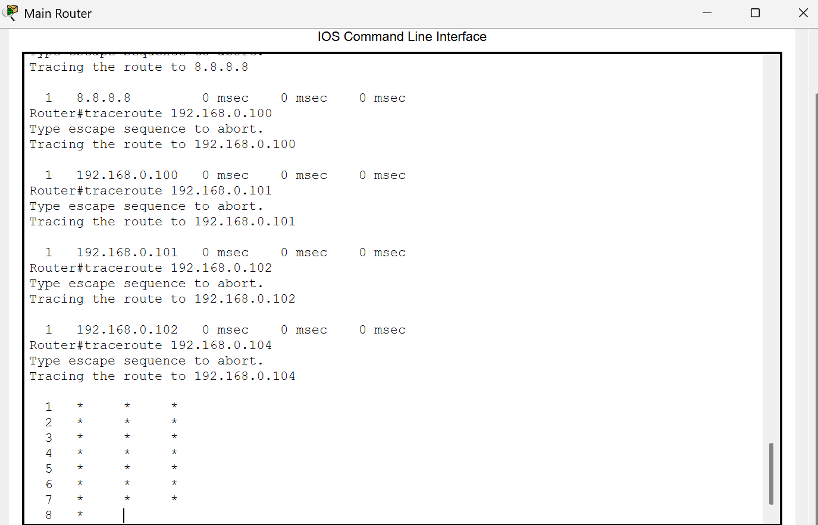Click the Packet Tracer icon in title bar
The height and width of the screenshot is (525, 818).
point(11,12)
